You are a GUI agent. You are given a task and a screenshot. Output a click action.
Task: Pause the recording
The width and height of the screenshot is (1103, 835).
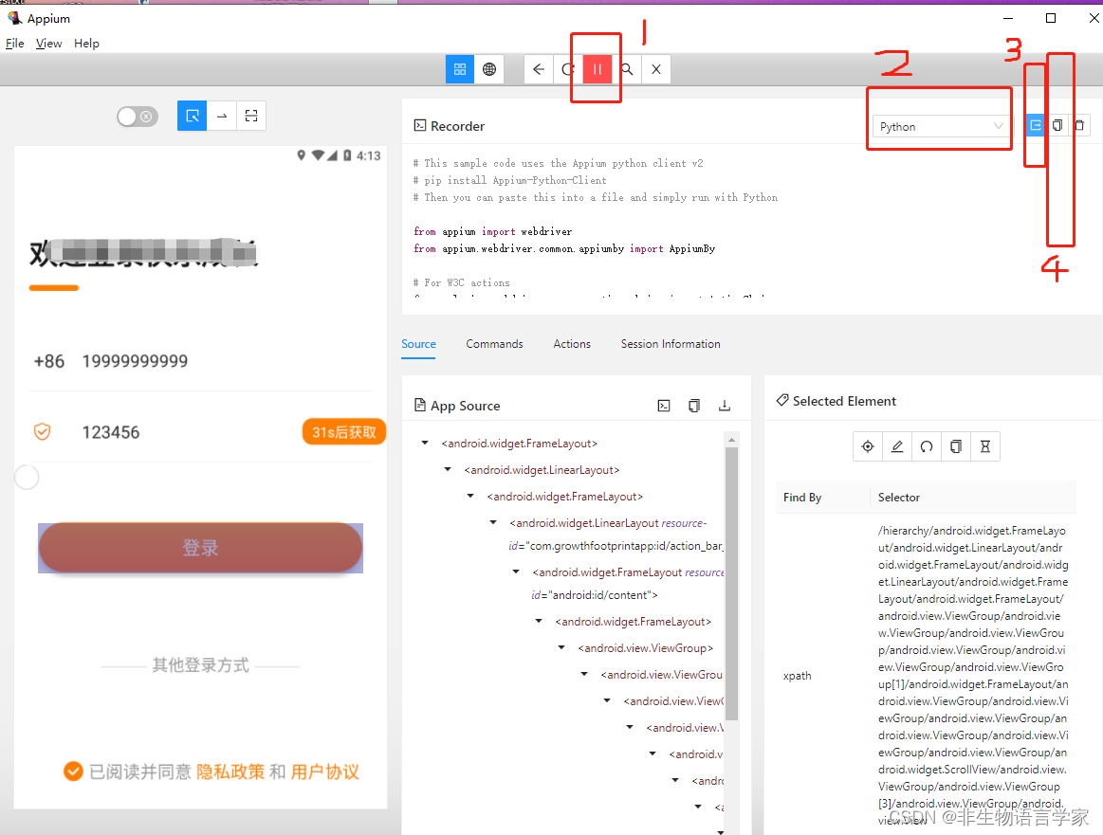pos(597,69)
